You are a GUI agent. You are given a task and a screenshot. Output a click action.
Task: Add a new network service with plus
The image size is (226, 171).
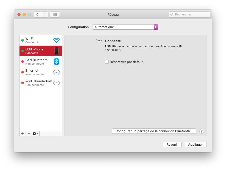click(23, 133)
